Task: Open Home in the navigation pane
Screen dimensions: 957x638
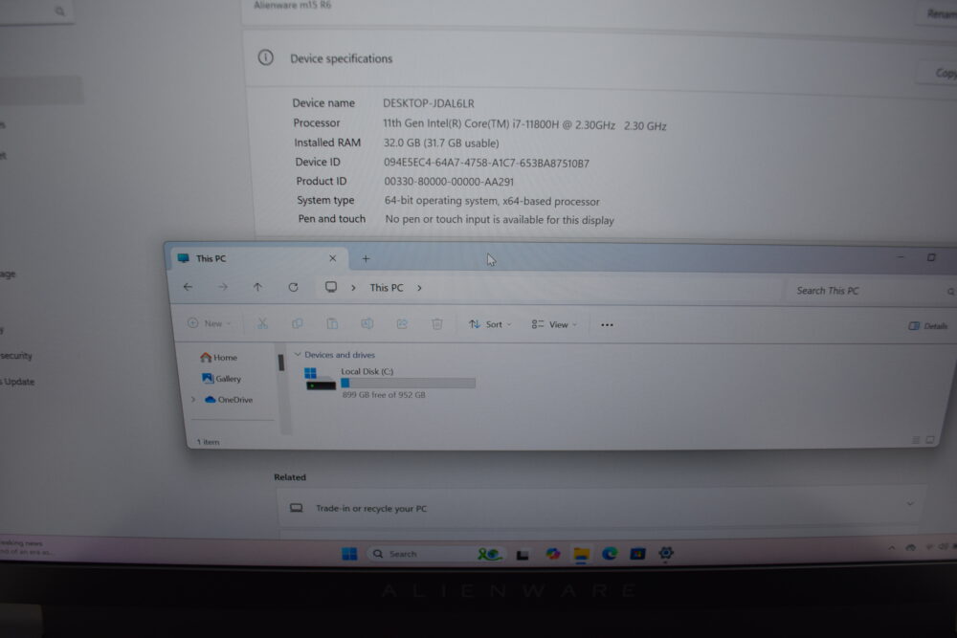Action: pyautogui.click(x=218, y=358)
